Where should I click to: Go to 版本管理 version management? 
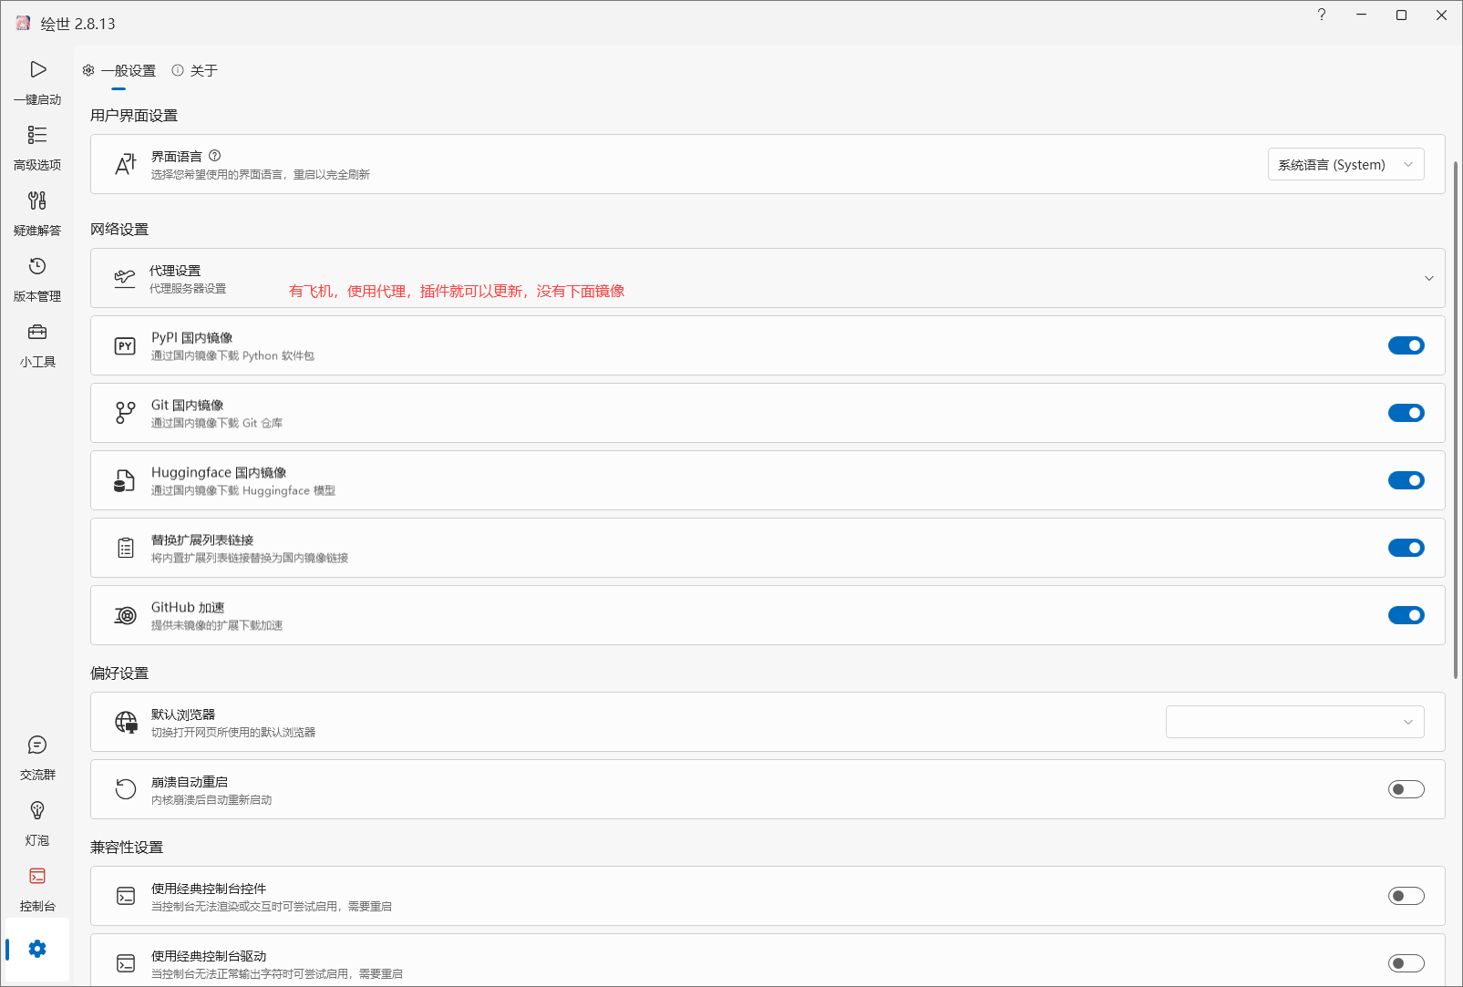point(37,279)
